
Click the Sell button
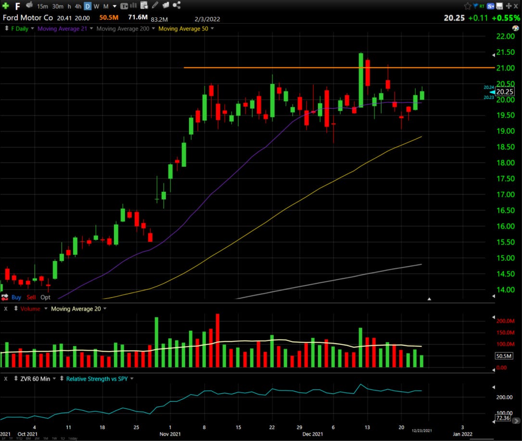31,297
